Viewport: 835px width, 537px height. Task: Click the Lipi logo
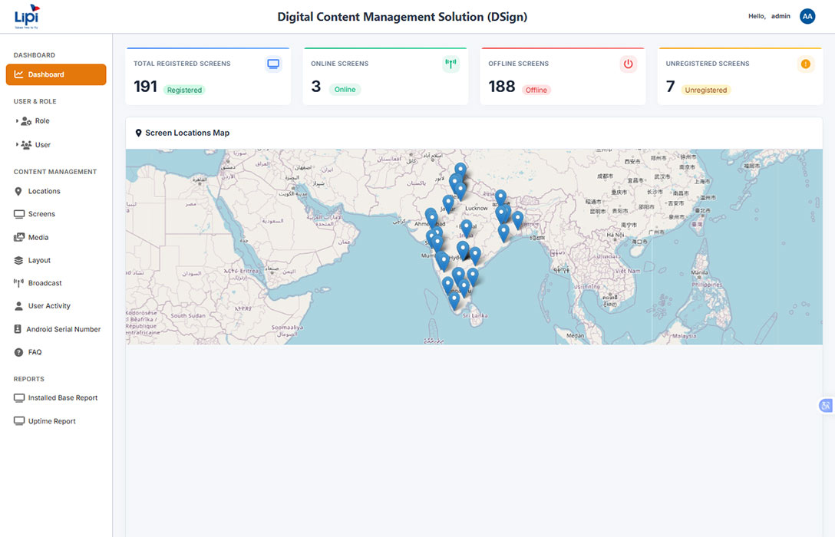coord(27,17)
